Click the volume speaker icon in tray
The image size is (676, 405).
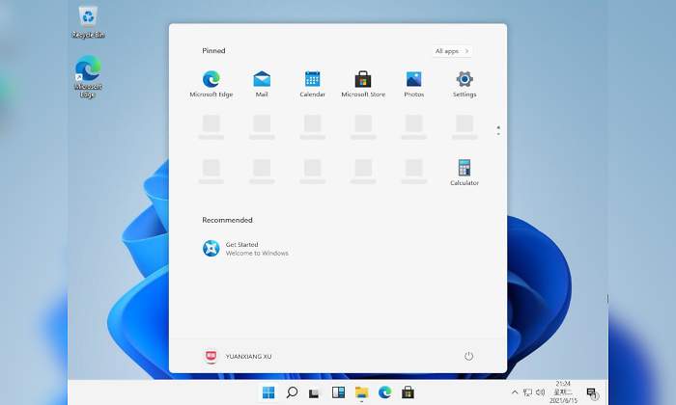540,392
